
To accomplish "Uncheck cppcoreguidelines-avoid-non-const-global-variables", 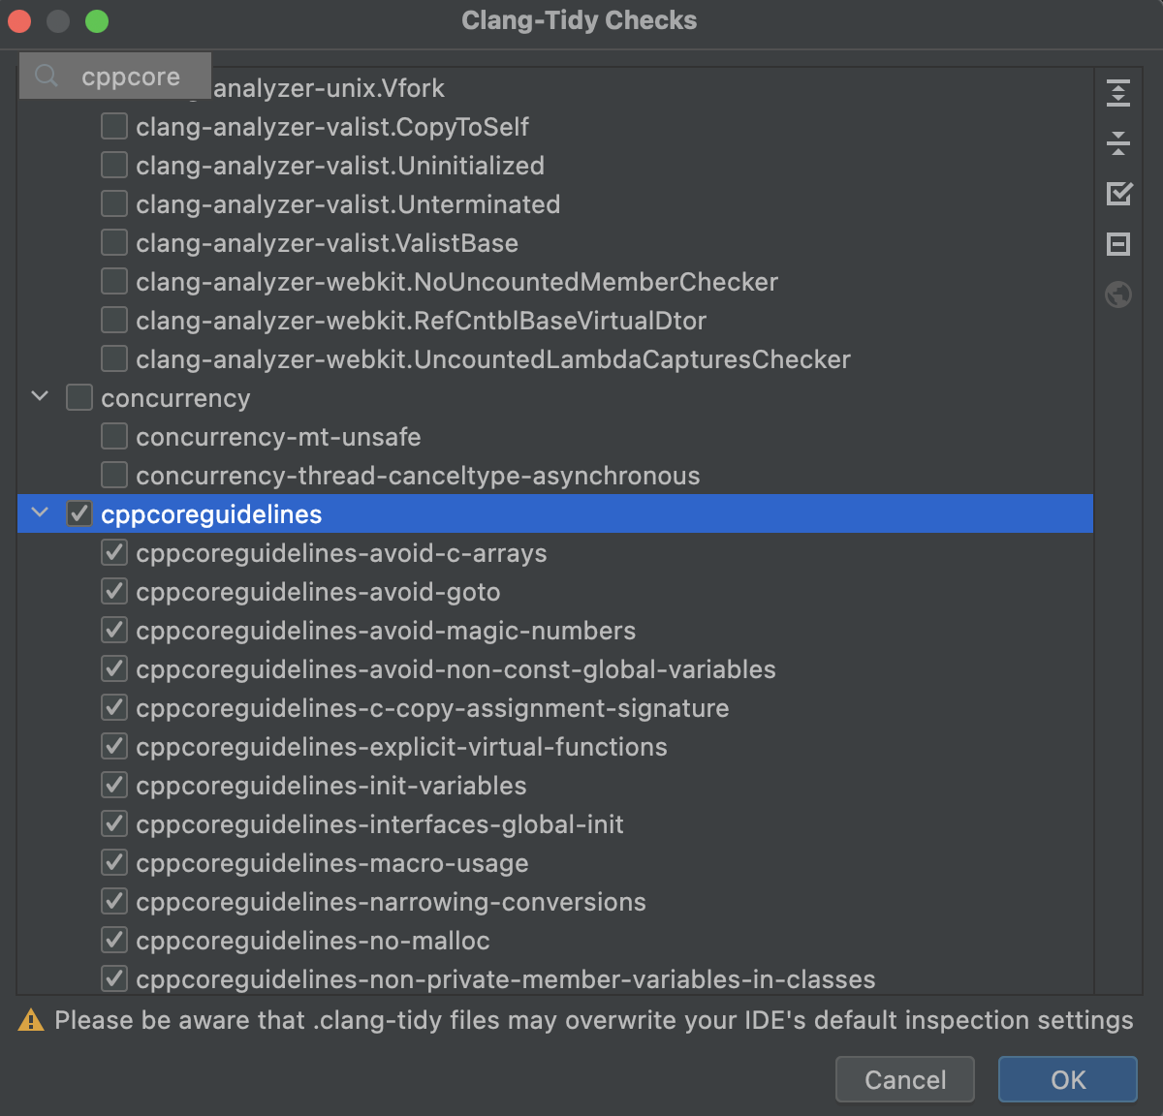I will 114,668.
